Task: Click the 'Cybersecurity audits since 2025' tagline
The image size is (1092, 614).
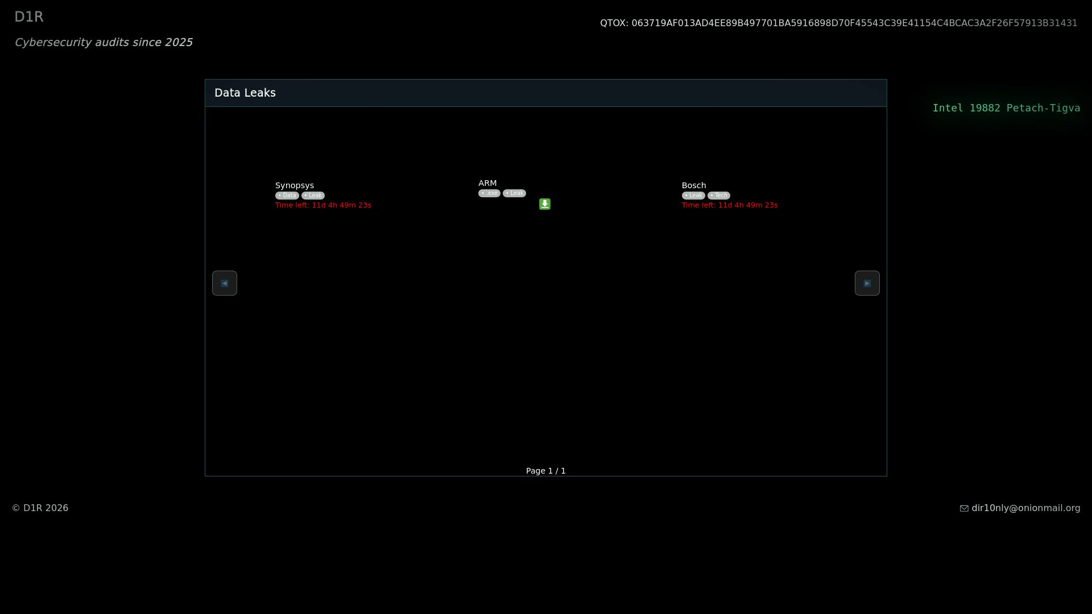Action: (104, 43)
